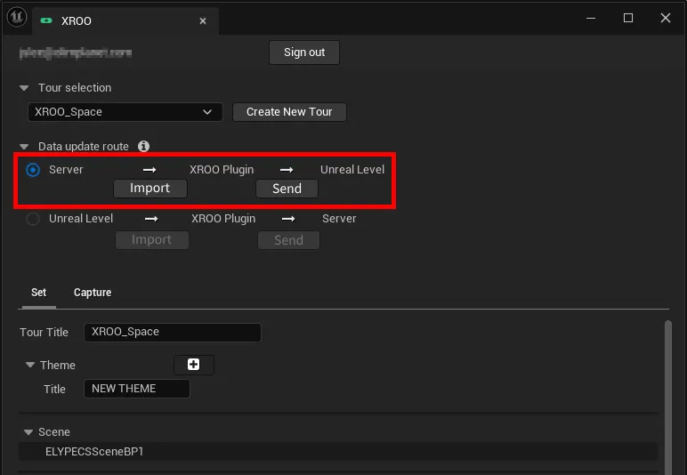Collapse the Scene section
This screenshot has height=475, width=687.
tap(28, 432)
